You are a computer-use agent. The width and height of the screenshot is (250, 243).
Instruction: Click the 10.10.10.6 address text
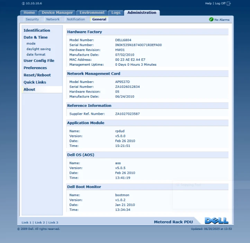pyautogui.click(x=34, y=3)
